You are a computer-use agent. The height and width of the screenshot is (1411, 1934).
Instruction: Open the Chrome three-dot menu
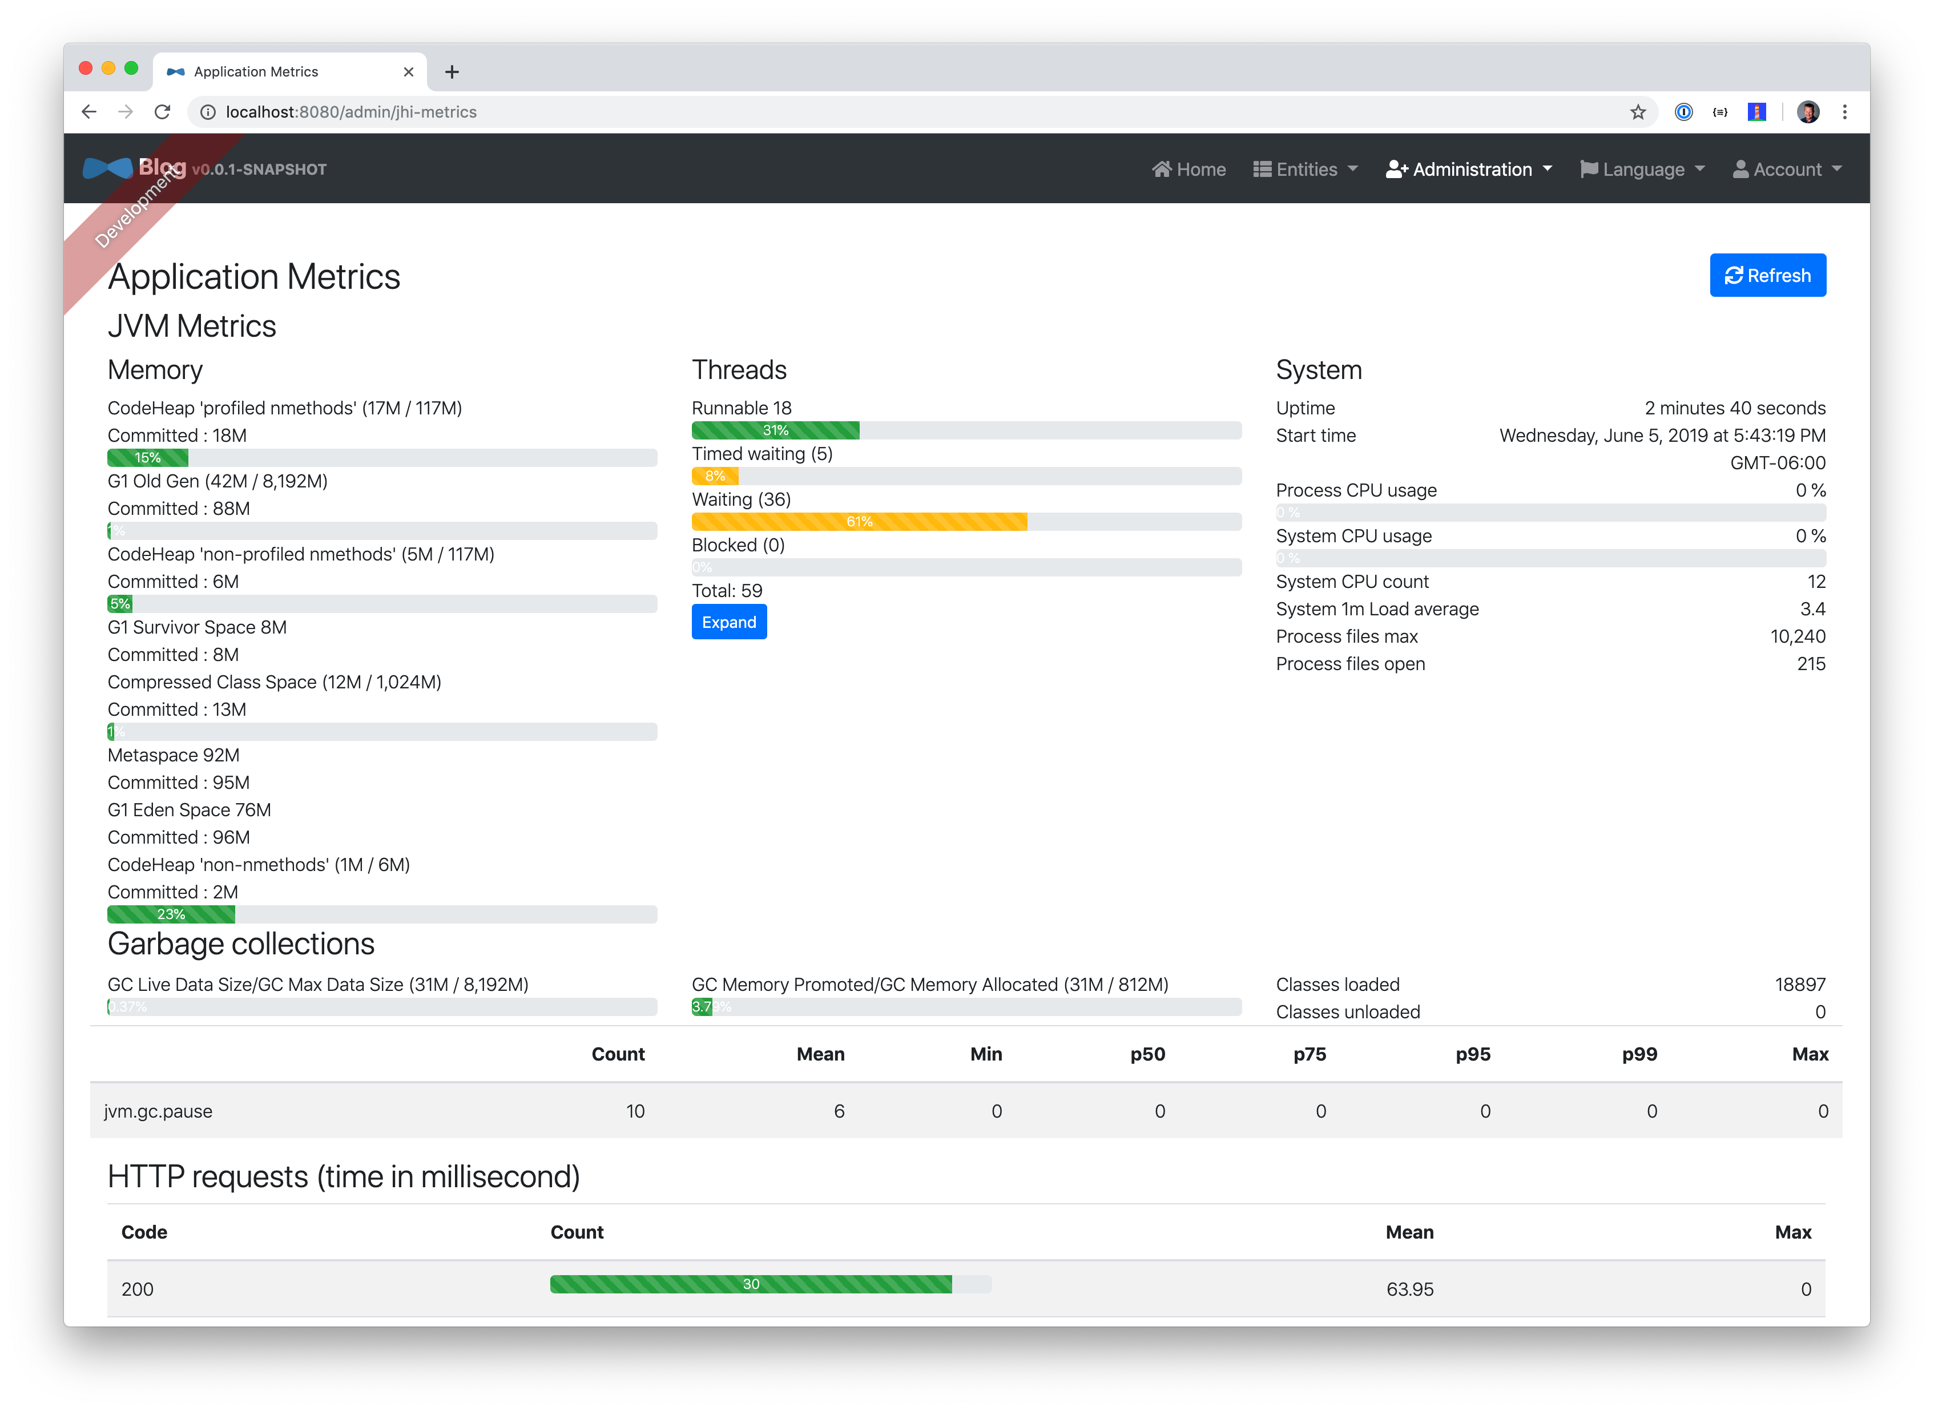pos(1845,112)
